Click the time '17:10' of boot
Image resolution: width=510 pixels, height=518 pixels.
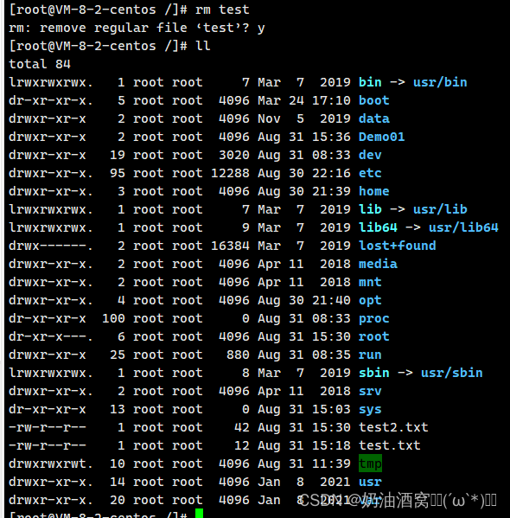[x=331, y=100]
